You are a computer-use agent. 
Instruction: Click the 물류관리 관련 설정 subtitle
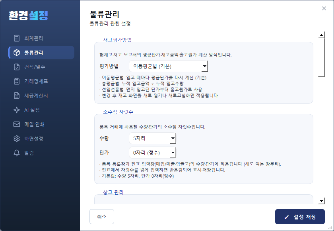pyautogui.click(x=110, y=23)
